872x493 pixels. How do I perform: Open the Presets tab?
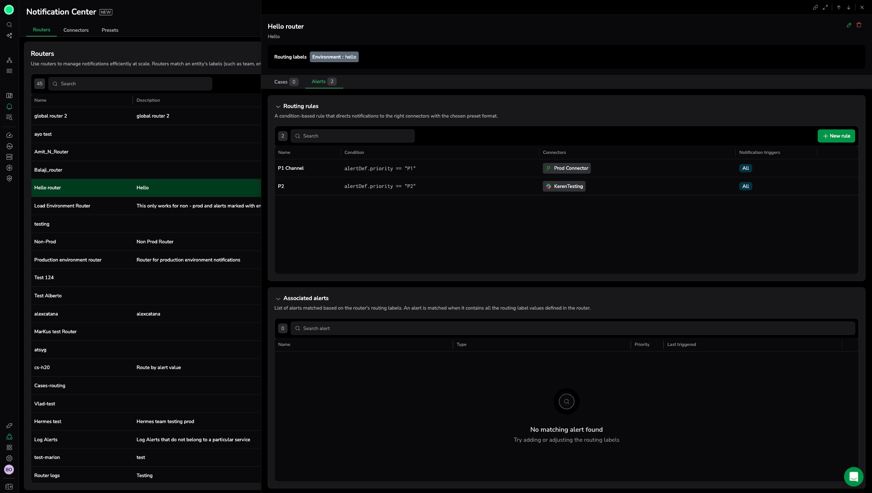(110, 30)
